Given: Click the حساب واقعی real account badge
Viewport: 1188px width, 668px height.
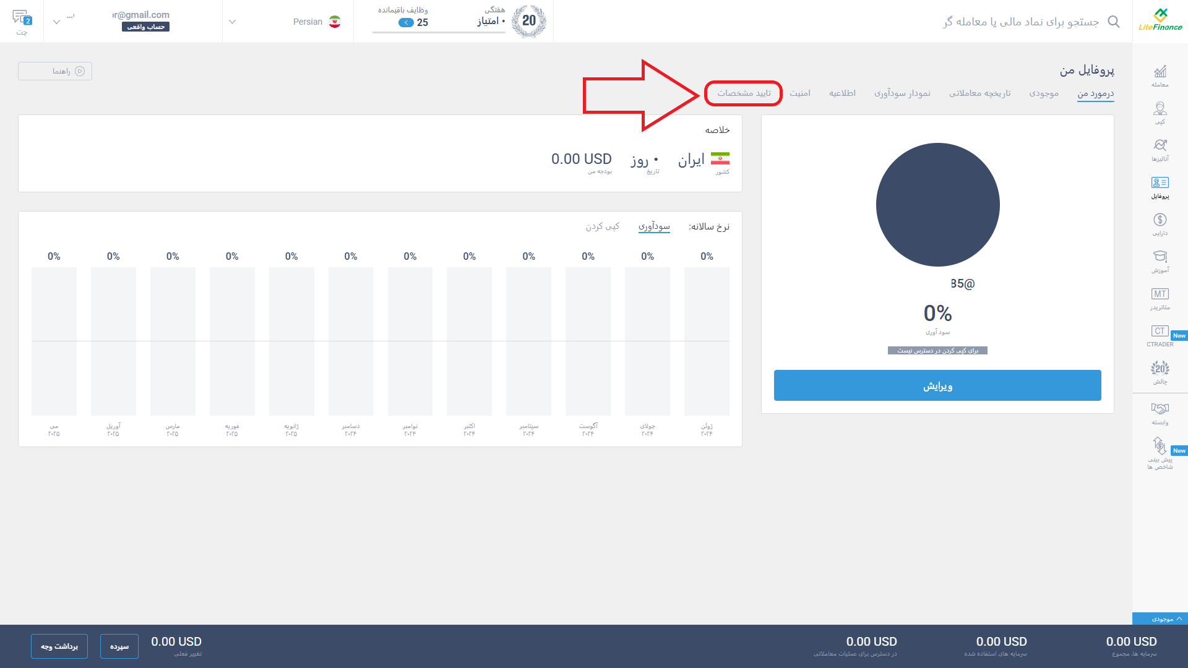Looking at the screenshot, I should [x=145, y=27].
